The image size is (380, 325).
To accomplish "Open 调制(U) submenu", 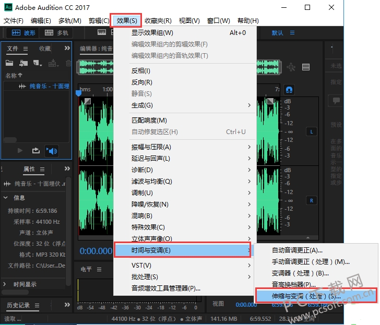I will pos(185,193).
